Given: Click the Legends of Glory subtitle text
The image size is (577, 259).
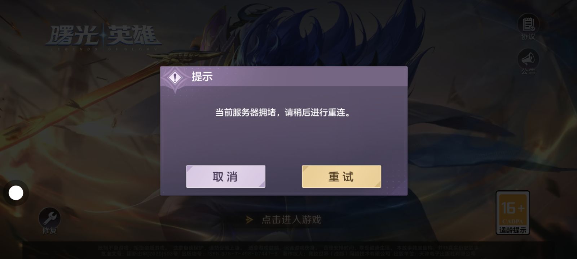Looking at the screenshot, I should [x=104, y=49].
